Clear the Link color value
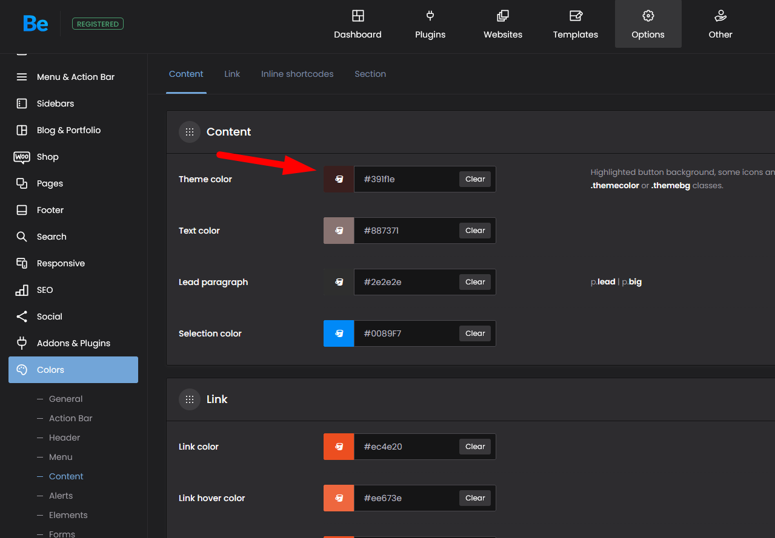The width and height of the screenshot is (775, 538). coord(475,447)
